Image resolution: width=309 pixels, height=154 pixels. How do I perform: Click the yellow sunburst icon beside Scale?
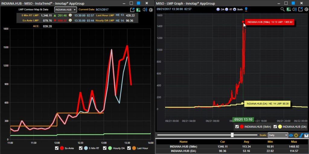coord(296,135)
